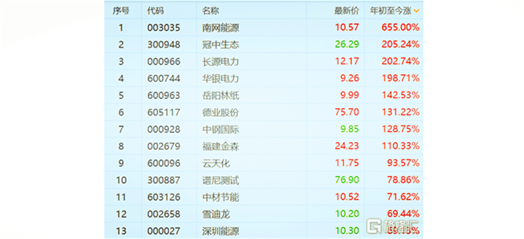524x239 pixels.
Task: Click latest price 10.52
Action: [x=347, y=198]
